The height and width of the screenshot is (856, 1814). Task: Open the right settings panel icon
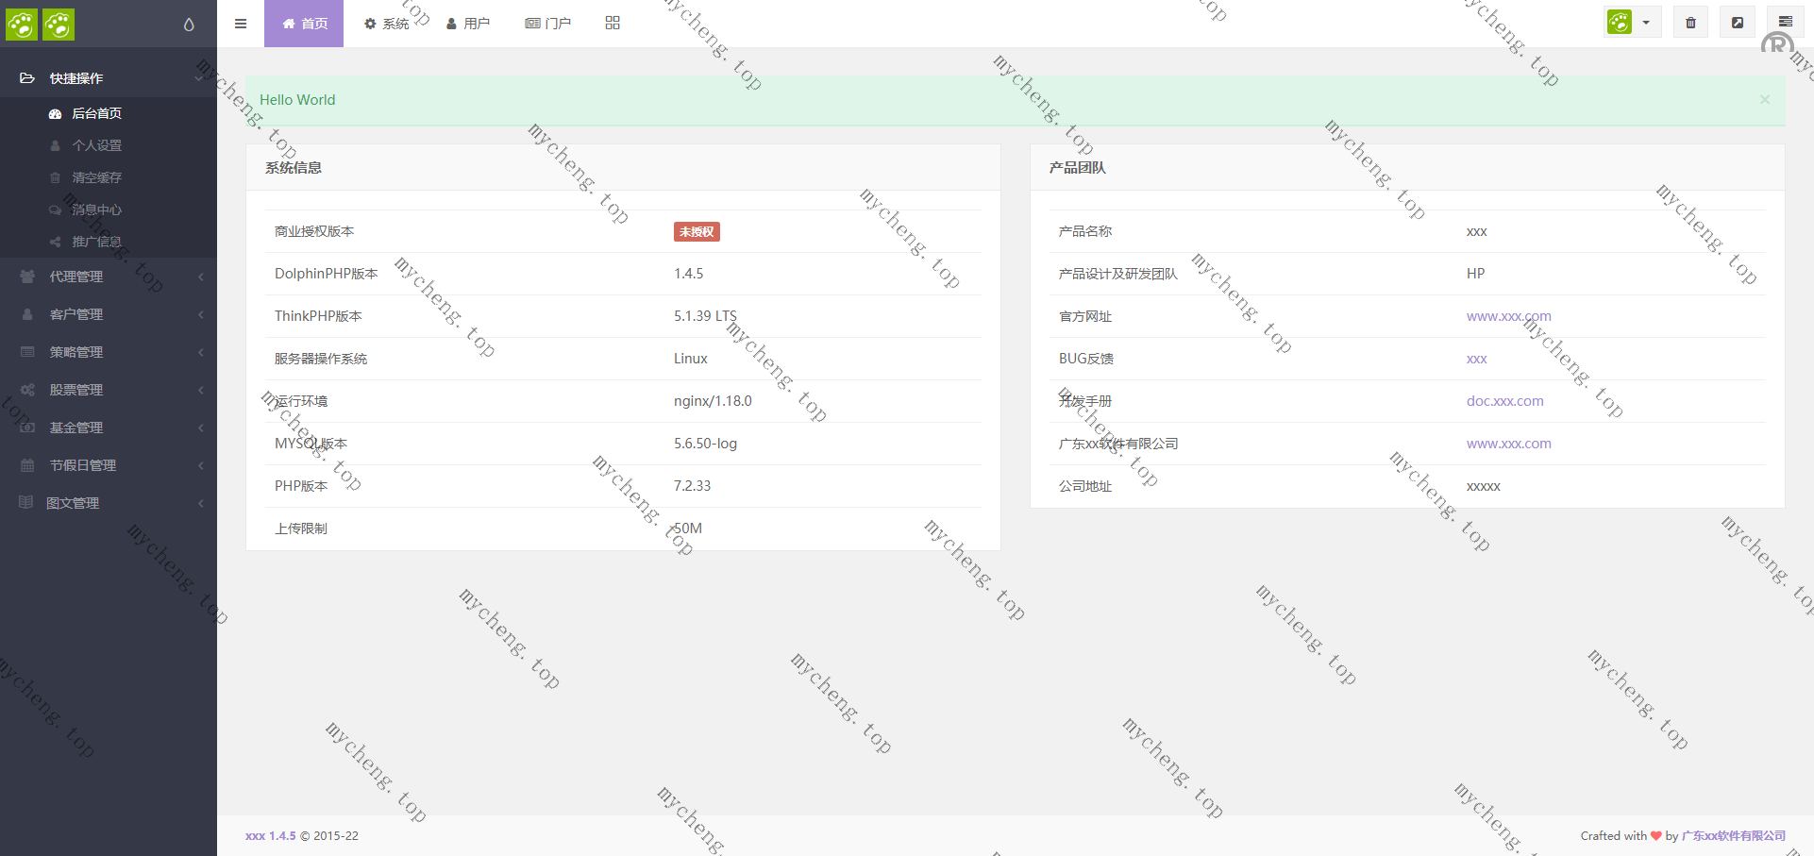click(x=1785, y=23)
